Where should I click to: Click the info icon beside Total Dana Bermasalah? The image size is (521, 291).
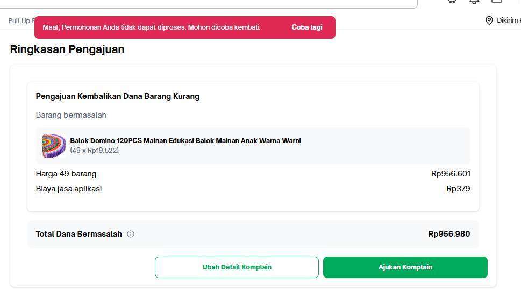131,234
